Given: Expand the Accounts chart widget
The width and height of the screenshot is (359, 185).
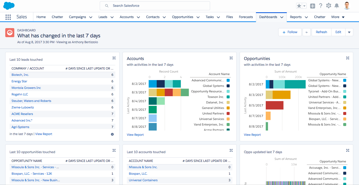Looking at the screenshot, I should pos(231,58).
